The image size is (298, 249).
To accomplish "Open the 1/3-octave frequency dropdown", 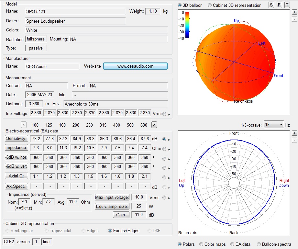I will pos(273,125).
